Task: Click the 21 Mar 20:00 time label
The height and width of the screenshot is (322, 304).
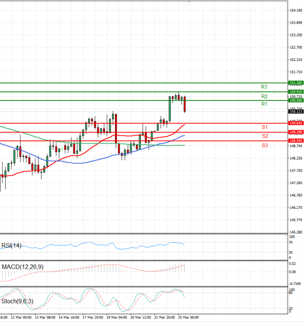Action: tap(165, 317)
